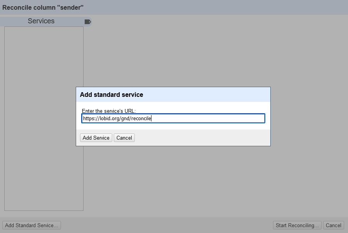
Task: Select the Services tab header
Action: coord(41,21)
